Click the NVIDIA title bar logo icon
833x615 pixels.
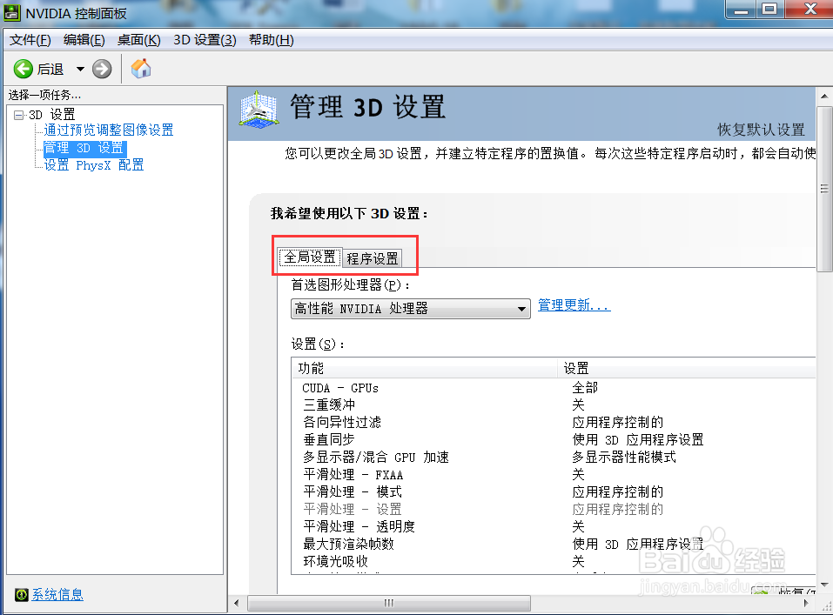11,13
